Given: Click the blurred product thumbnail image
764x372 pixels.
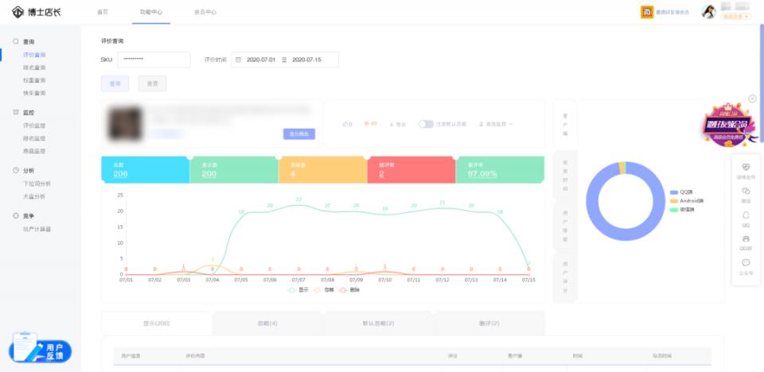Looking at the screenshot, I should click(125, 124).
